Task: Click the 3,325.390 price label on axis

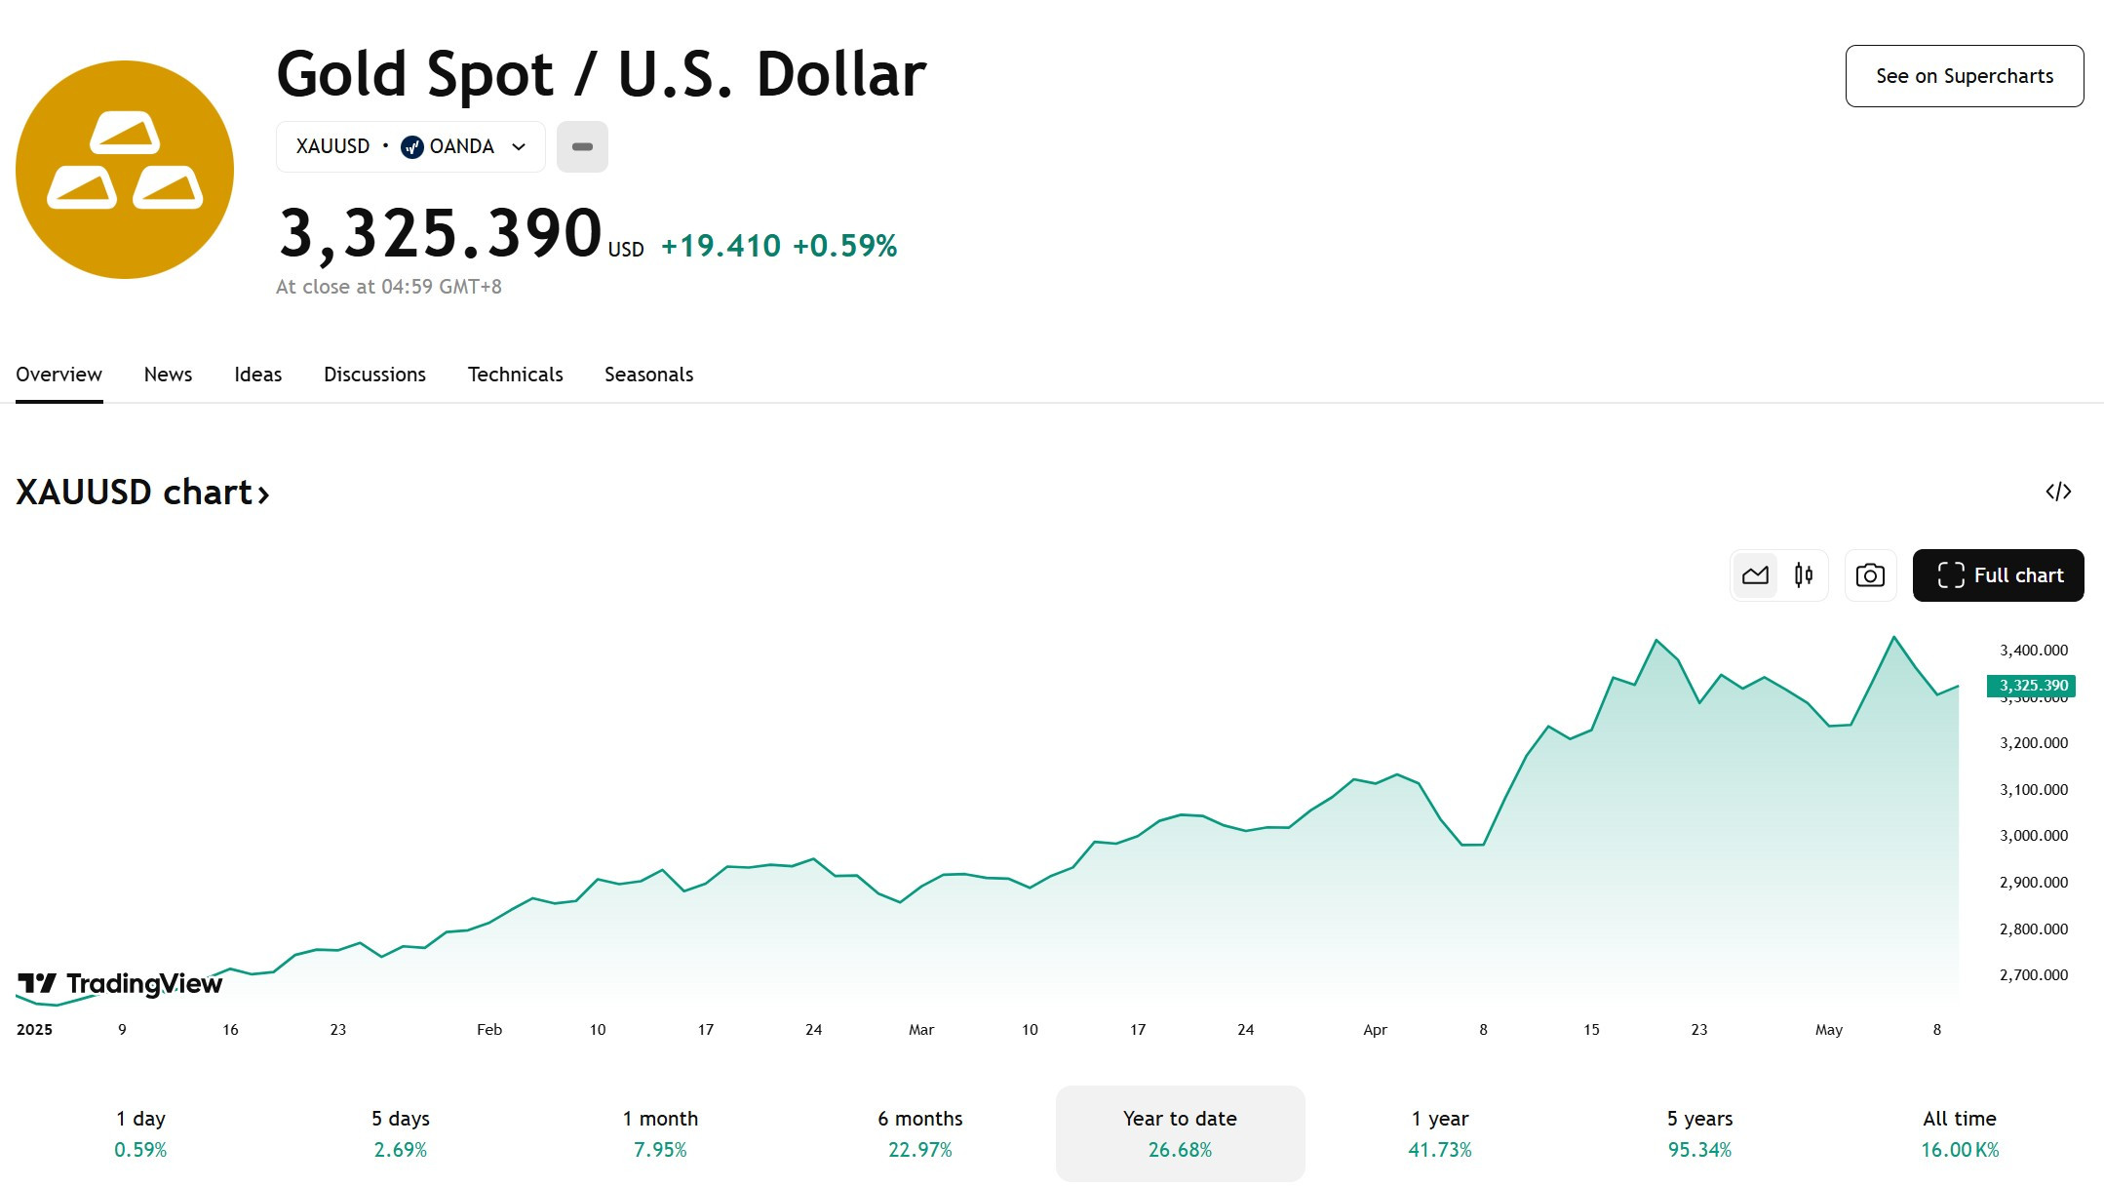Action: click(x=2032, y=686)
